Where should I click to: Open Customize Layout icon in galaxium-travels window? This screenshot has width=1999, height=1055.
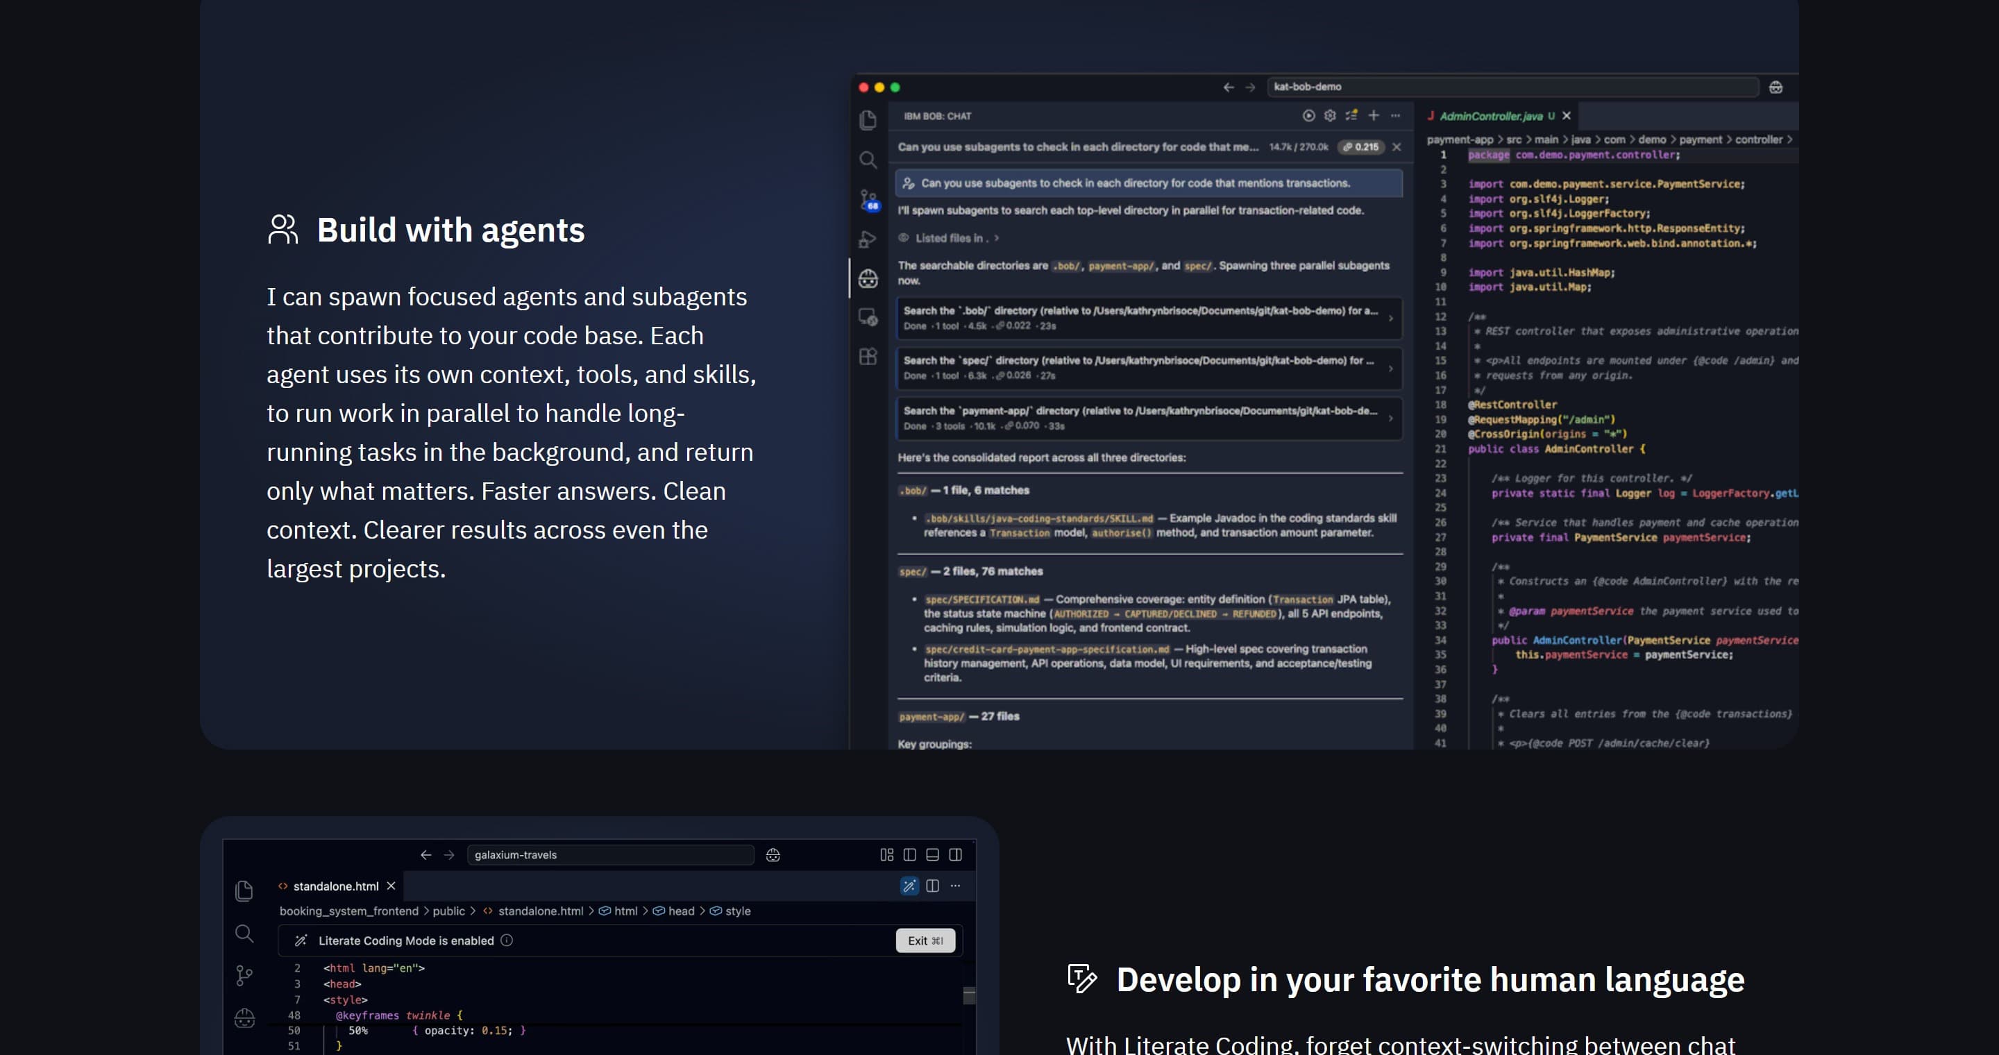click(x=887, y=855)
